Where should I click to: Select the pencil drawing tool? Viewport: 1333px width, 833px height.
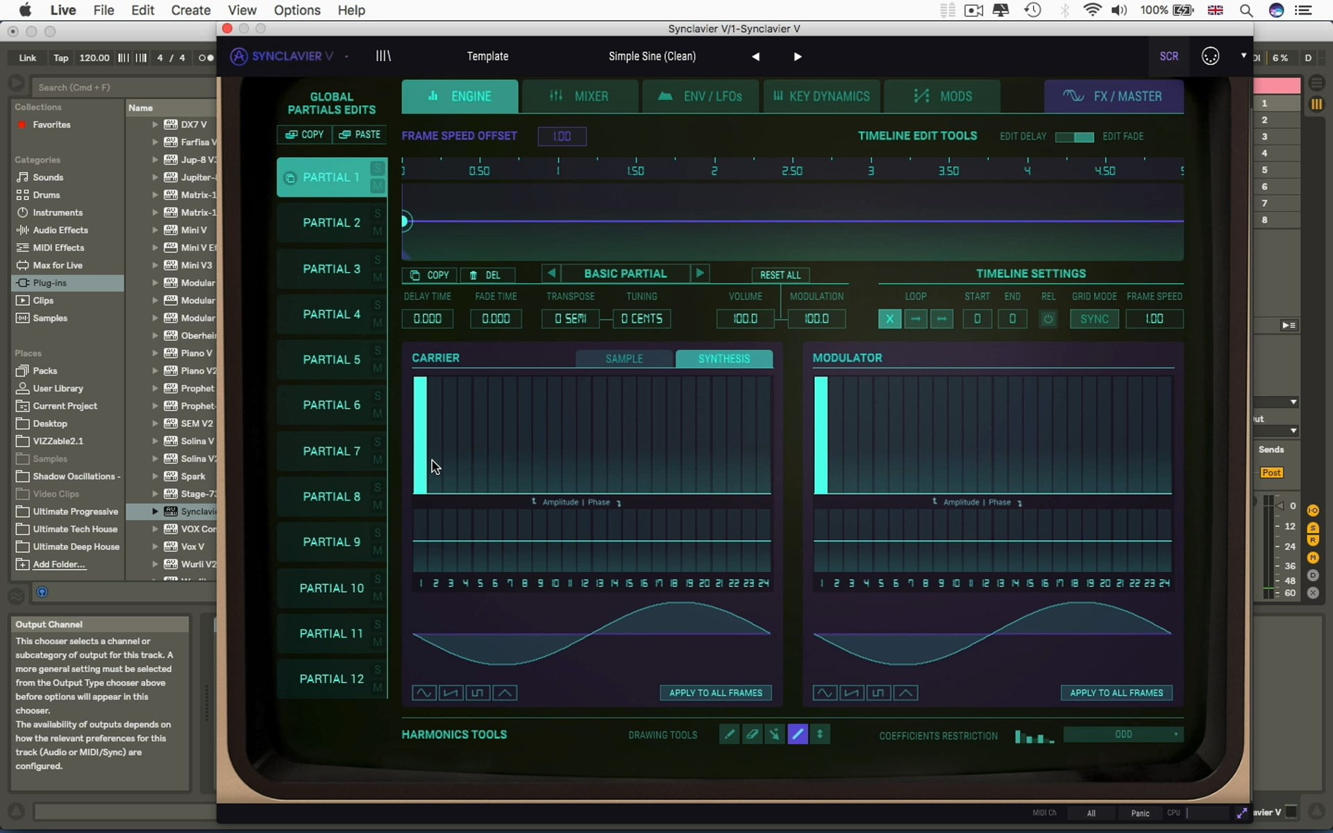click(729, 734)
